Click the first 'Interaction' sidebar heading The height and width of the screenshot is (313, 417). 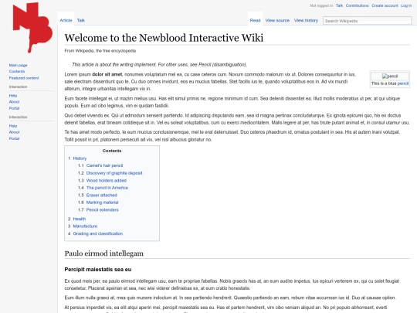click(x=18, y=87)
